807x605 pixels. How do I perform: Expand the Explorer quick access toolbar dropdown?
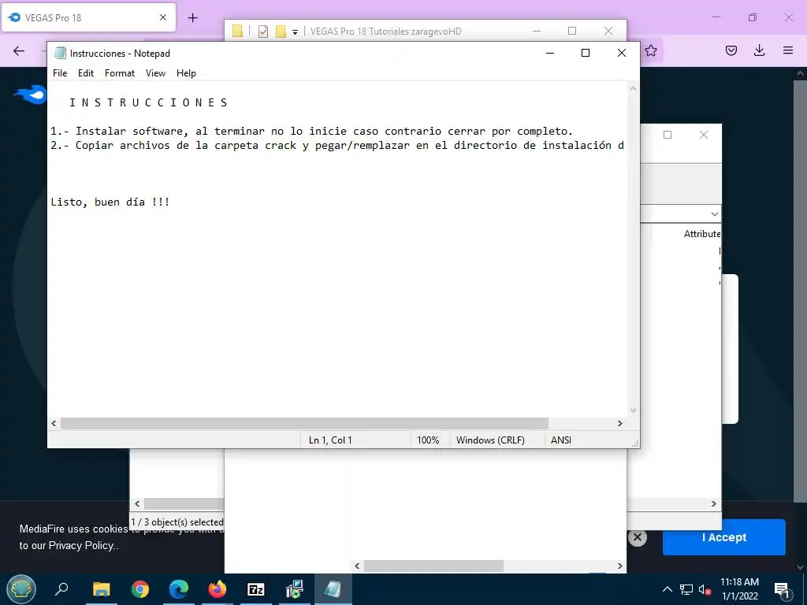[295, 32]
